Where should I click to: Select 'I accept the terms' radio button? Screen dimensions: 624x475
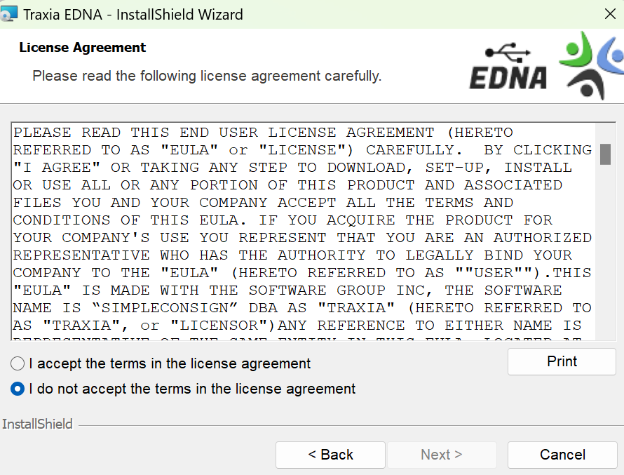(18, 363)
